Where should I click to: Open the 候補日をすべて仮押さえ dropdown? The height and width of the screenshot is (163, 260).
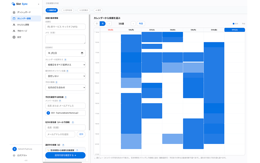pyautogui.click(x=66, y=65)
